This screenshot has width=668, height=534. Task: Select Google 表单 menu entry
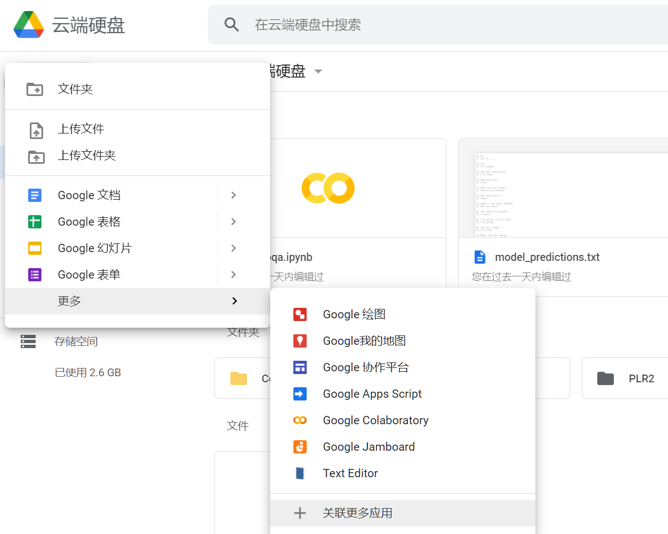tap(138, 275)
